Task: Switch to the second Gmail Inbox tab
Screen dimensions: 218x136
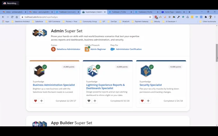Action: click(x=41, y=12)
